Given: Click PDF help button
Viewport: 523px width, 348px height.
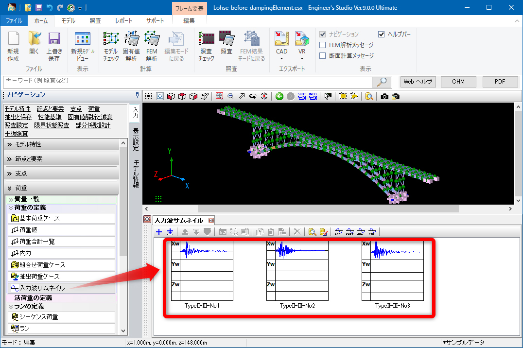Looking at the screenshot, I should click(500, 82).
